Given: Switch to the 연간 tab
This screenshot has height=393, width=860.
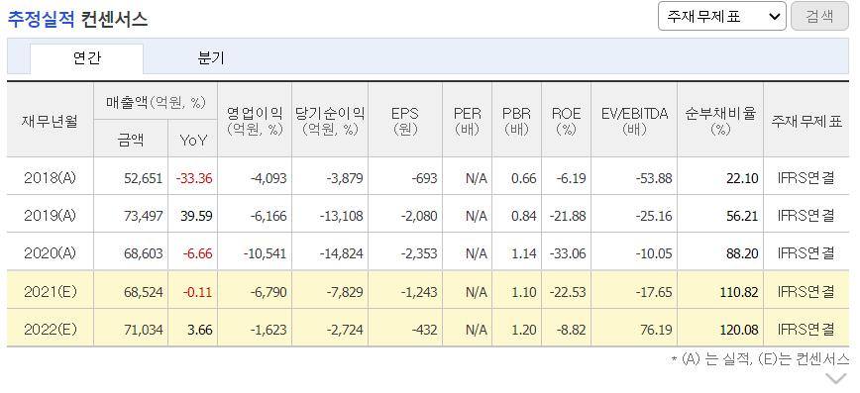Looking at the screenshot, I should pos(86,58).
